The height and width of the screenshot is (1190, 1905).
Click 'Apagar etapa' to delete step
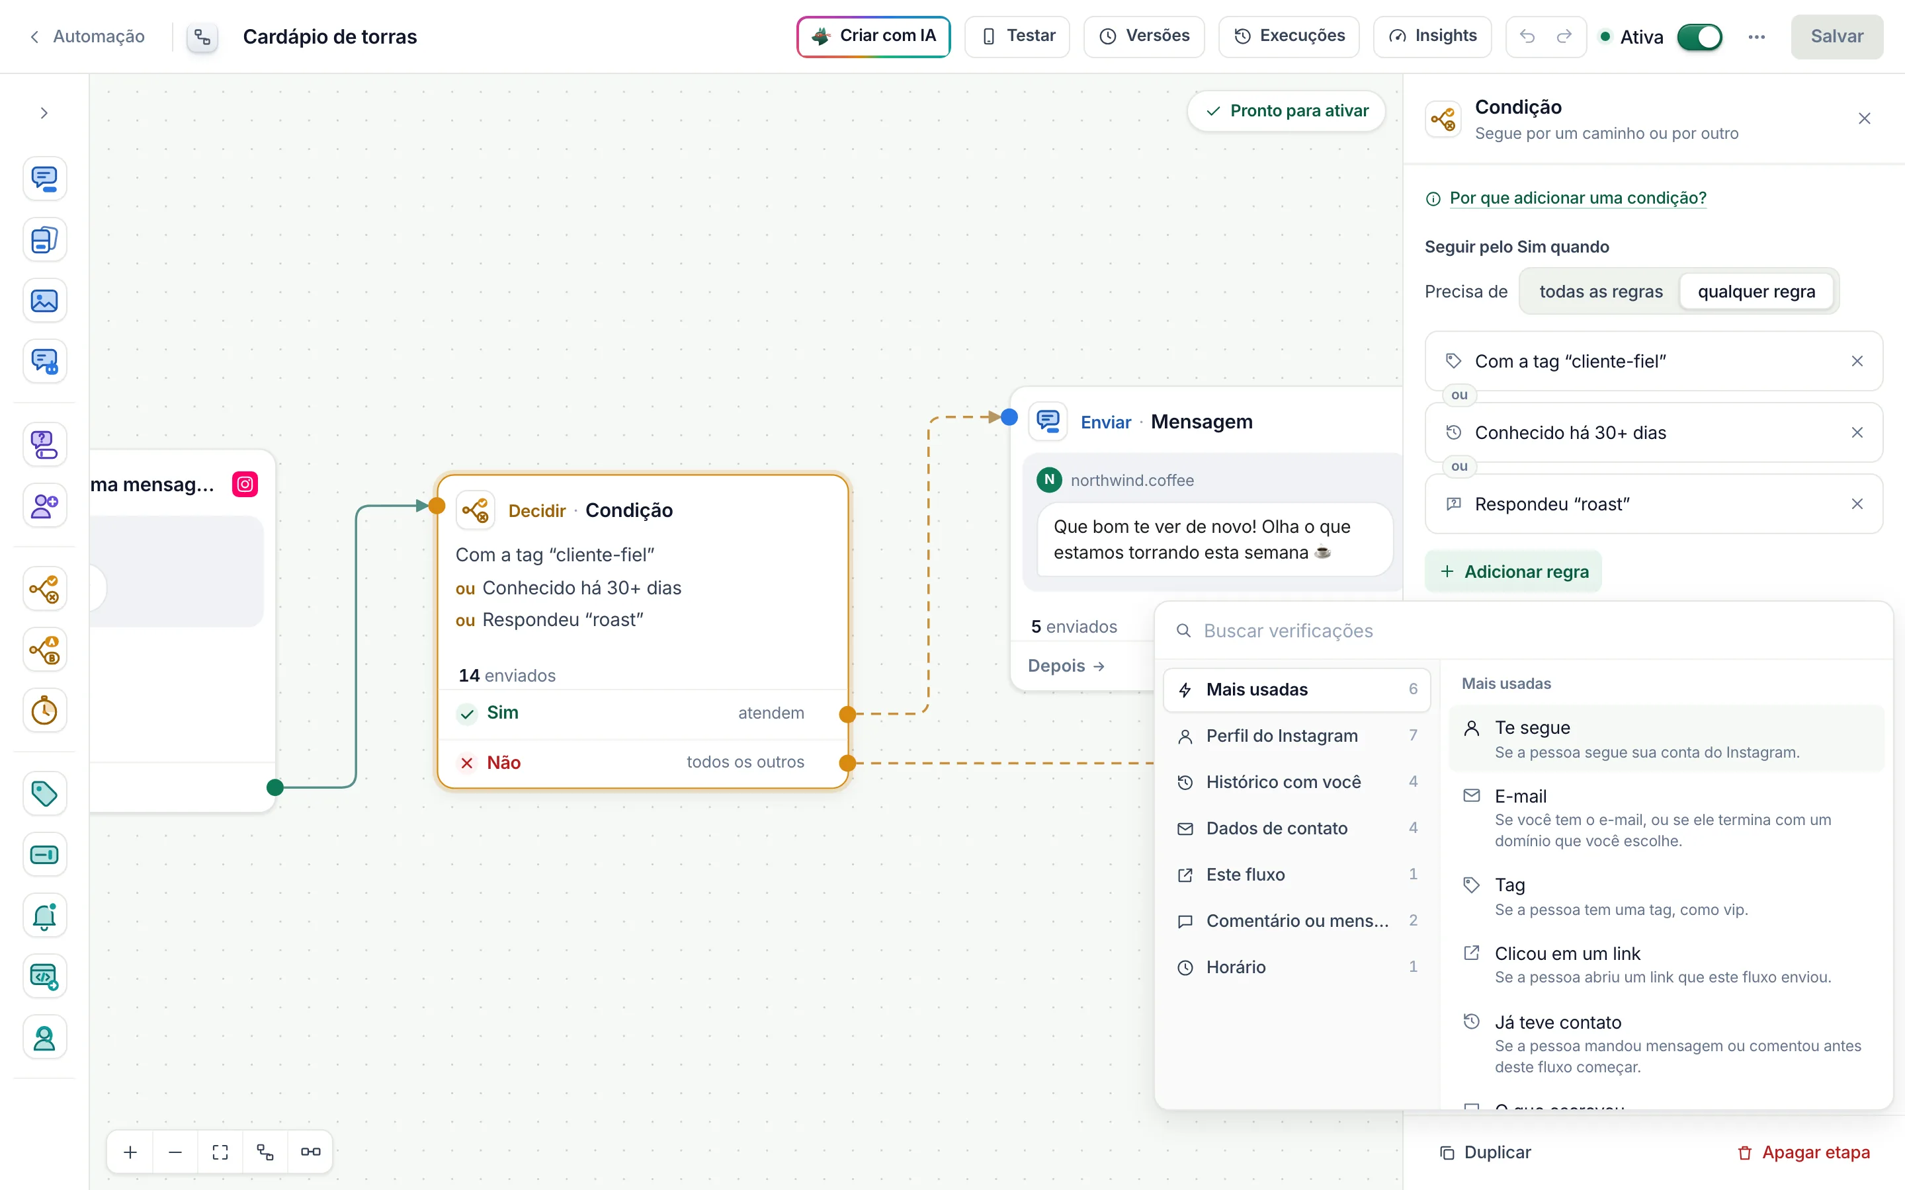(1802, 1153)
